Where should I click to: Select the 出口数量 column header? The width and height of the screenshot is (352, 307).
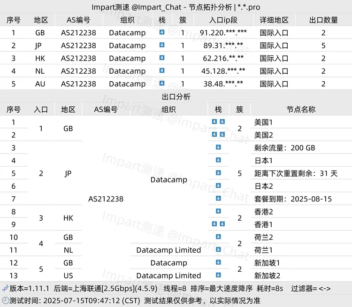pos(323,20)
